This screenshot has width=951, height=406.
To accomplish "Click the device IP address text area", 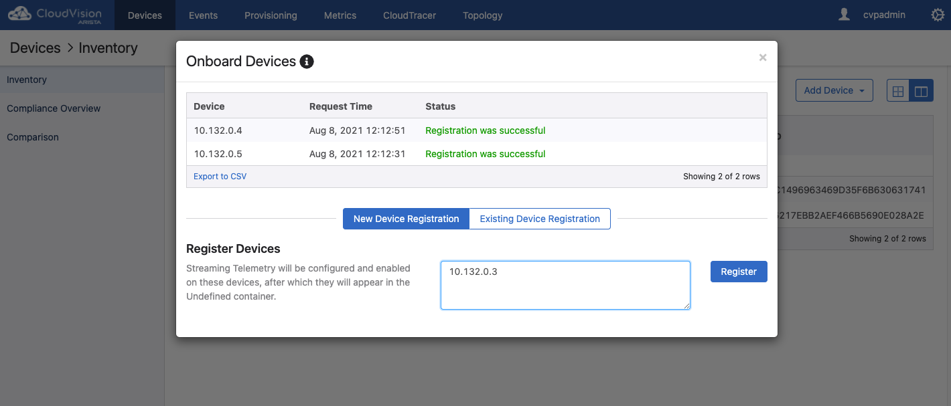I will (x=565, y=286).
